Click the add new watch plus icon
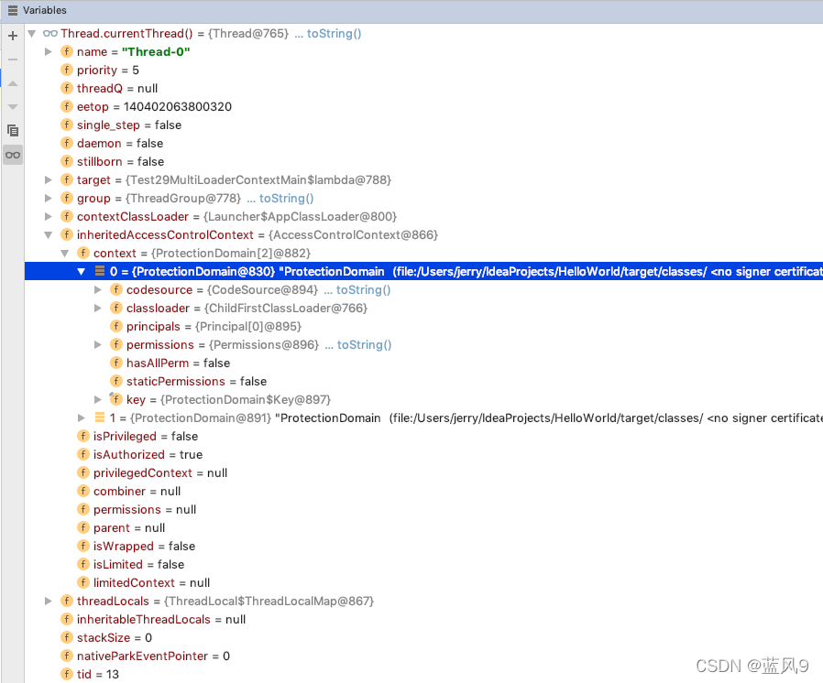The image size is (823, 683). (x=12, y=36)
